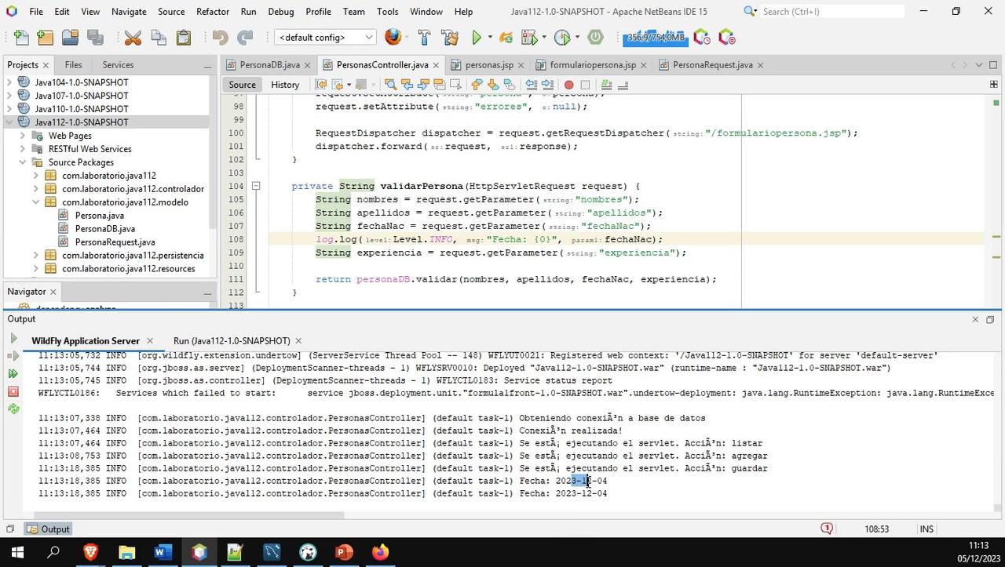Collapse the validarPersona method fold
The image size is (1005, 567).
256,186
